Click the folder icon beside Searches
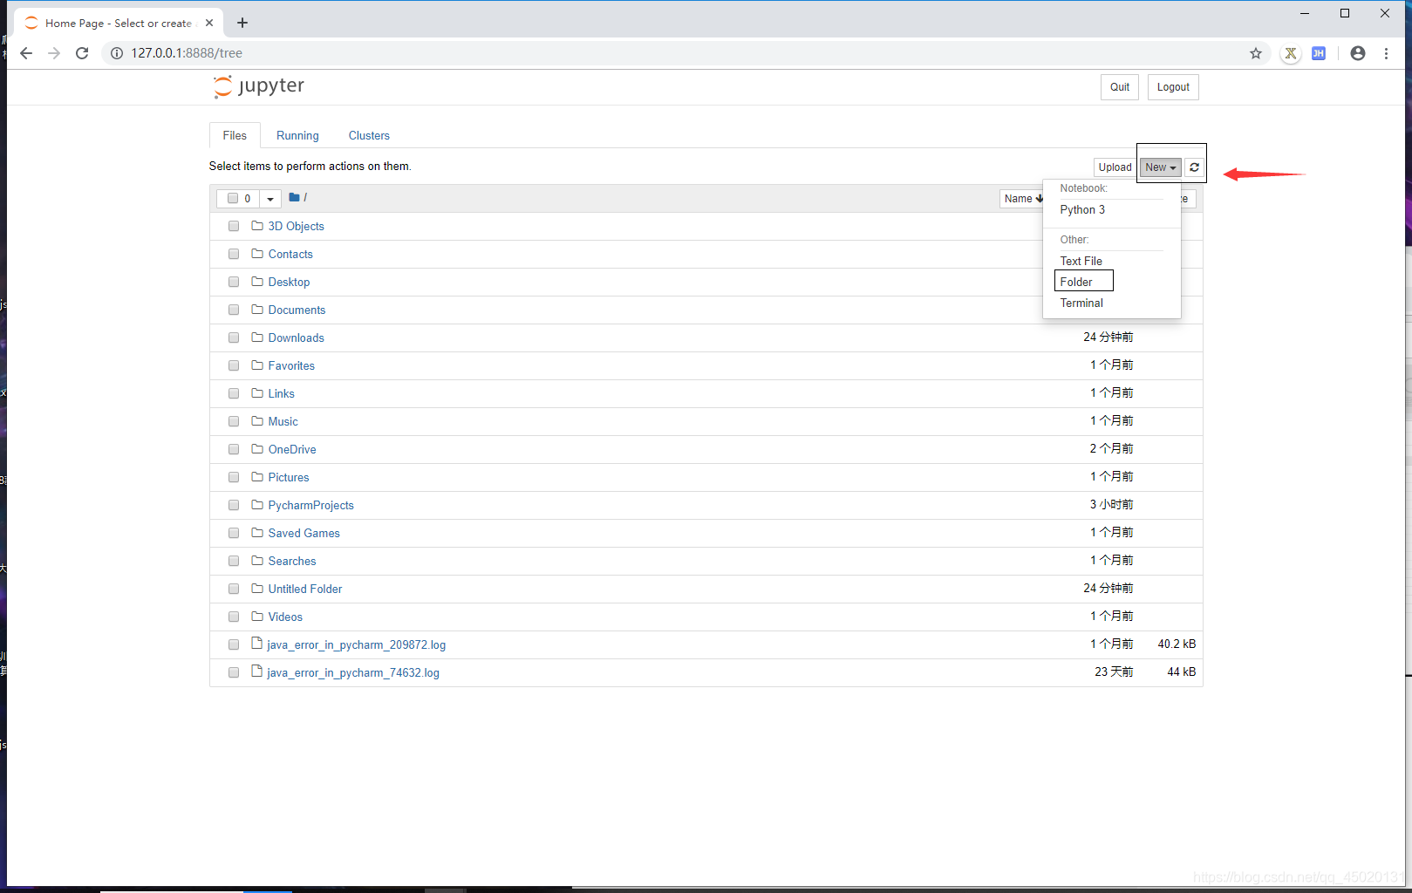 coord(257,561)
